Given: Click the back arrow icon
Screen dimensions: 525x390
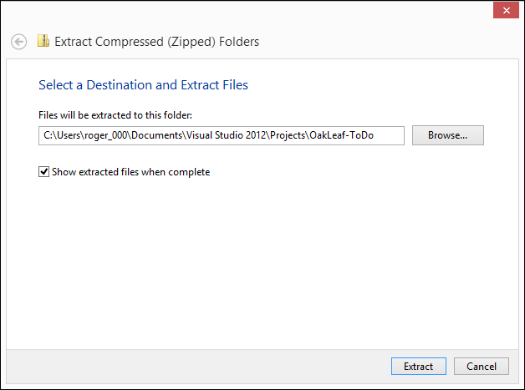Looking at the screenshot, I should (x=19, y=41).
